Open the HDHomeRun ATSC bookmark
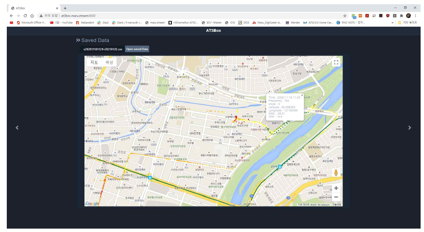The width and height of the screenshot is (424, 232). point(183,22)
